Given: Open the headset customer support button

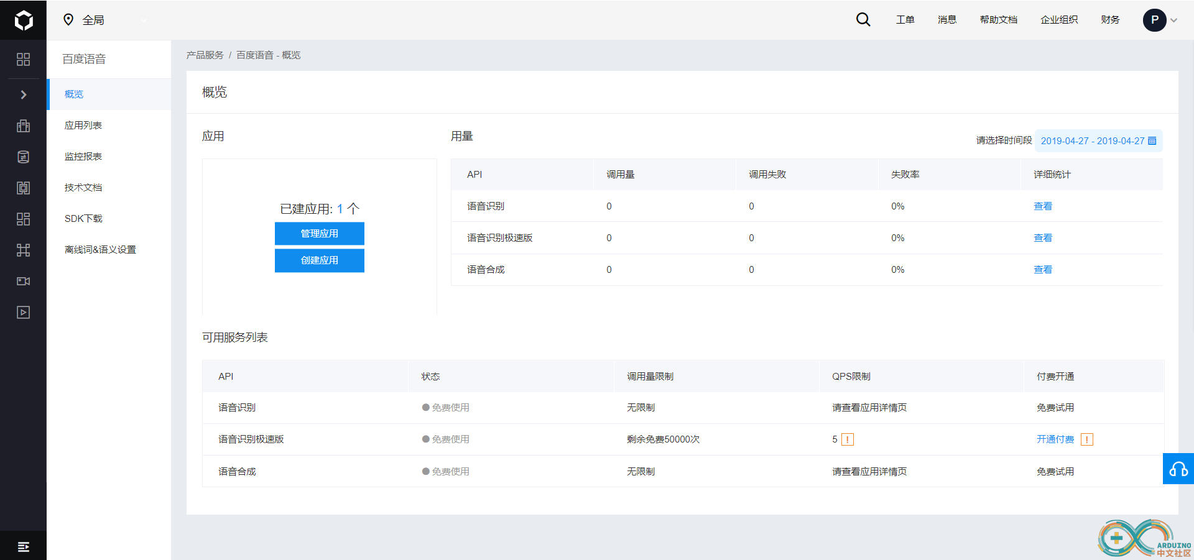Looking at the screenshot, I should point(1178,469).
